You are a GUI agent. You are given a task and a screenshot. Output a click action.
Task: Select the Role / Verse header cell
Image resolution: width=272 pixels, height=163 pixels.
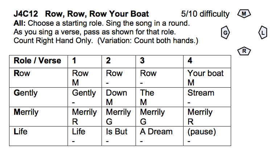(x=38, y=62)
